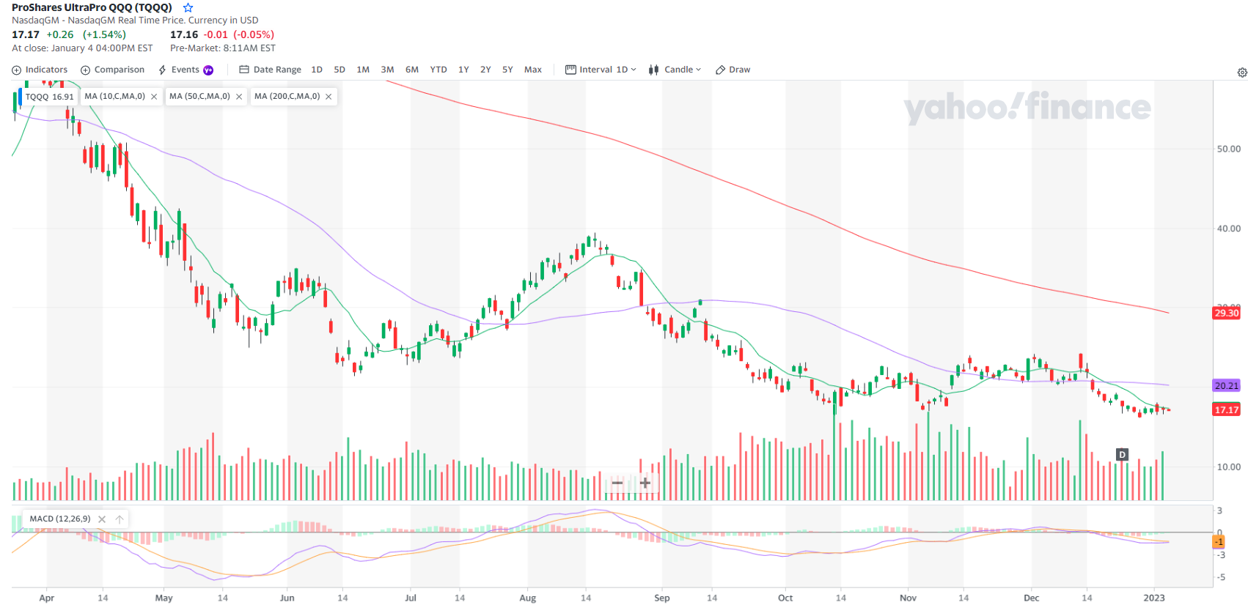Click the 20.21 purple price tag
Screen dimensions: 1248x605
1226,385
